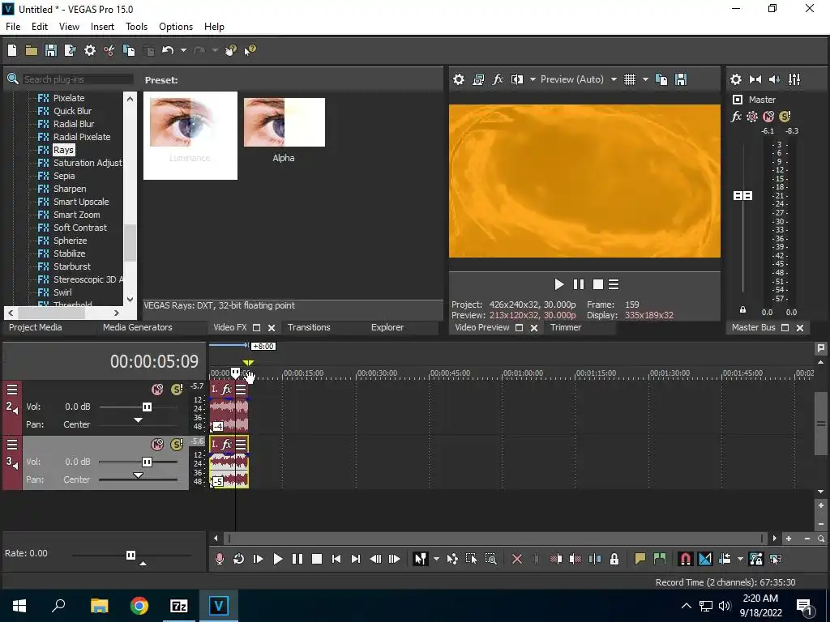Toggle preview on external monitor
This screenshot has height=622, width=830.
(478, 79)
